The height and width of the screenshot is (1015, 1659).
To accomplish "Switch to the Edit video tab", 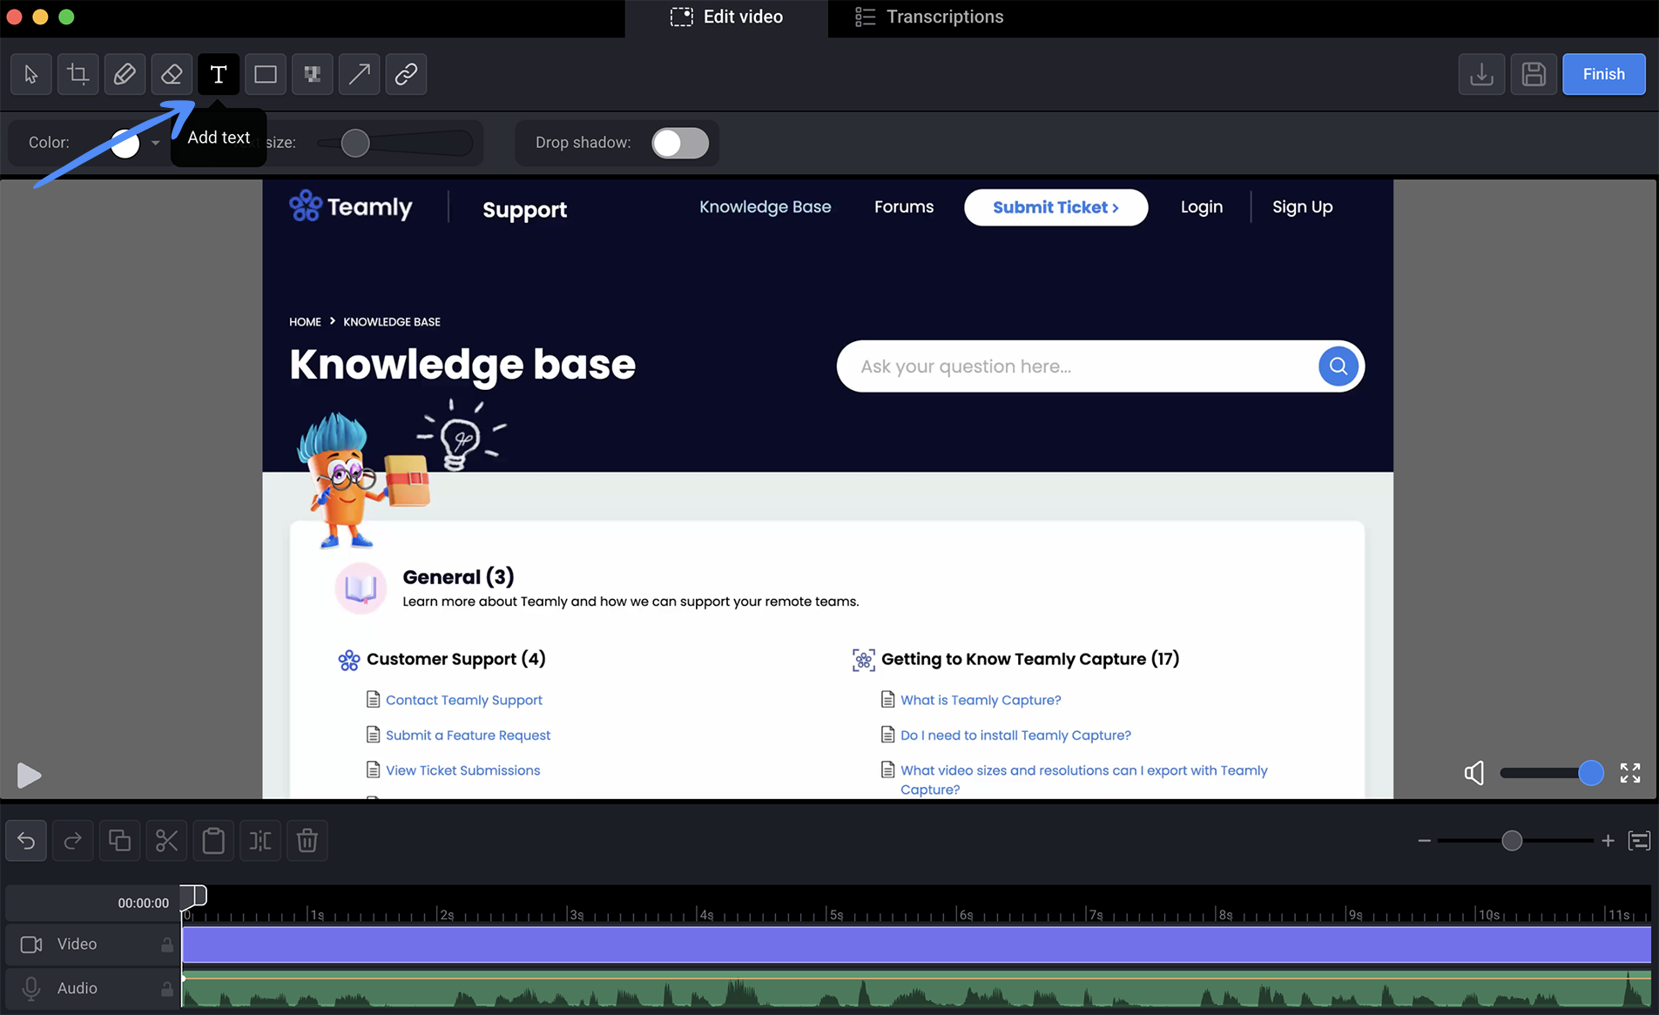I will [x=726, y=17].
